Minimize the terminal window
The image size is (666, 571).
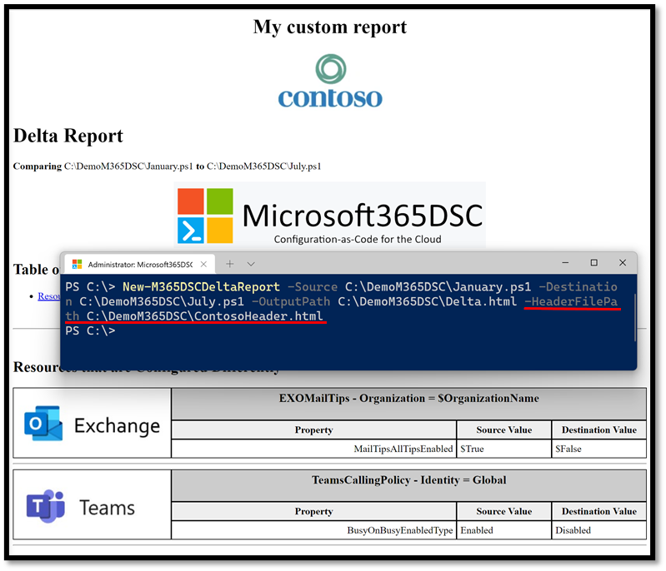(565, 263)
